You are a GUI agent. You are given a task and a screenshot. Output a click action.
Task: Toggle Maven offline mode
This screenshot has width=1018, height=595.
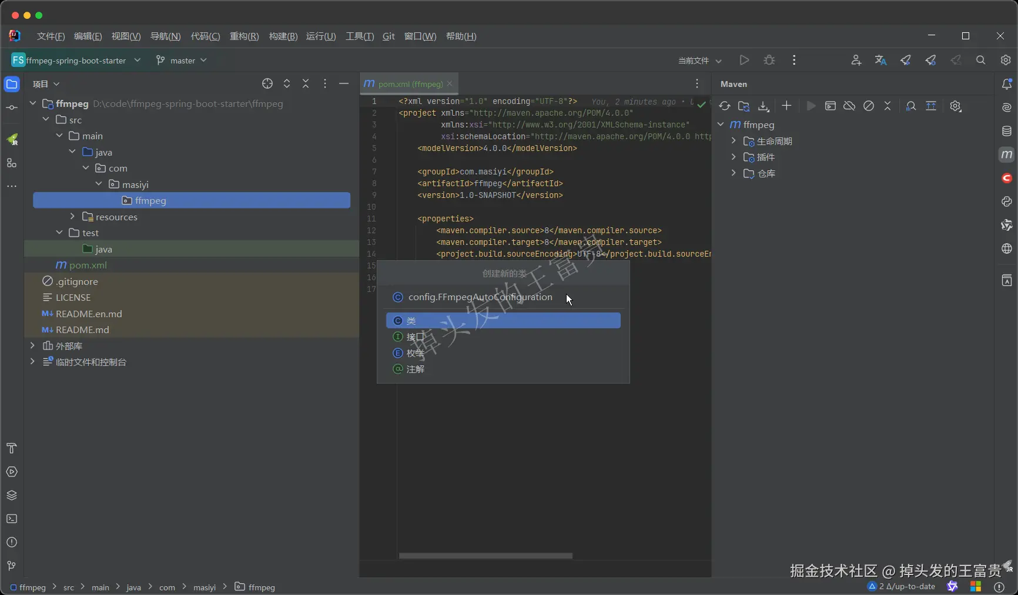coord(849,106)
